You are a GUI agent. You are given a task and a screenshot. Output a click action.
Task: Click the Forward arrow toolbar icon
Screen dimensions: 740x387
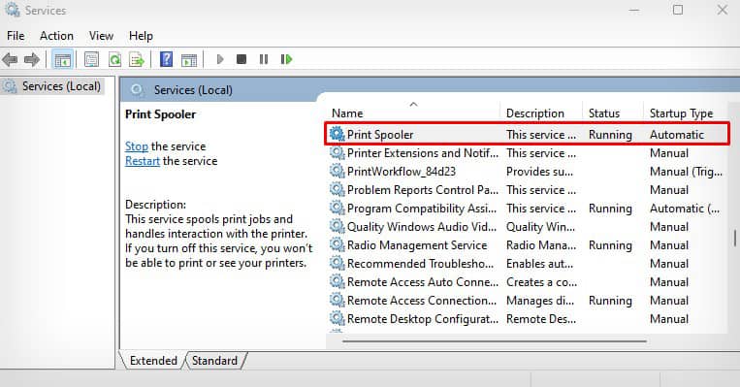32,59
